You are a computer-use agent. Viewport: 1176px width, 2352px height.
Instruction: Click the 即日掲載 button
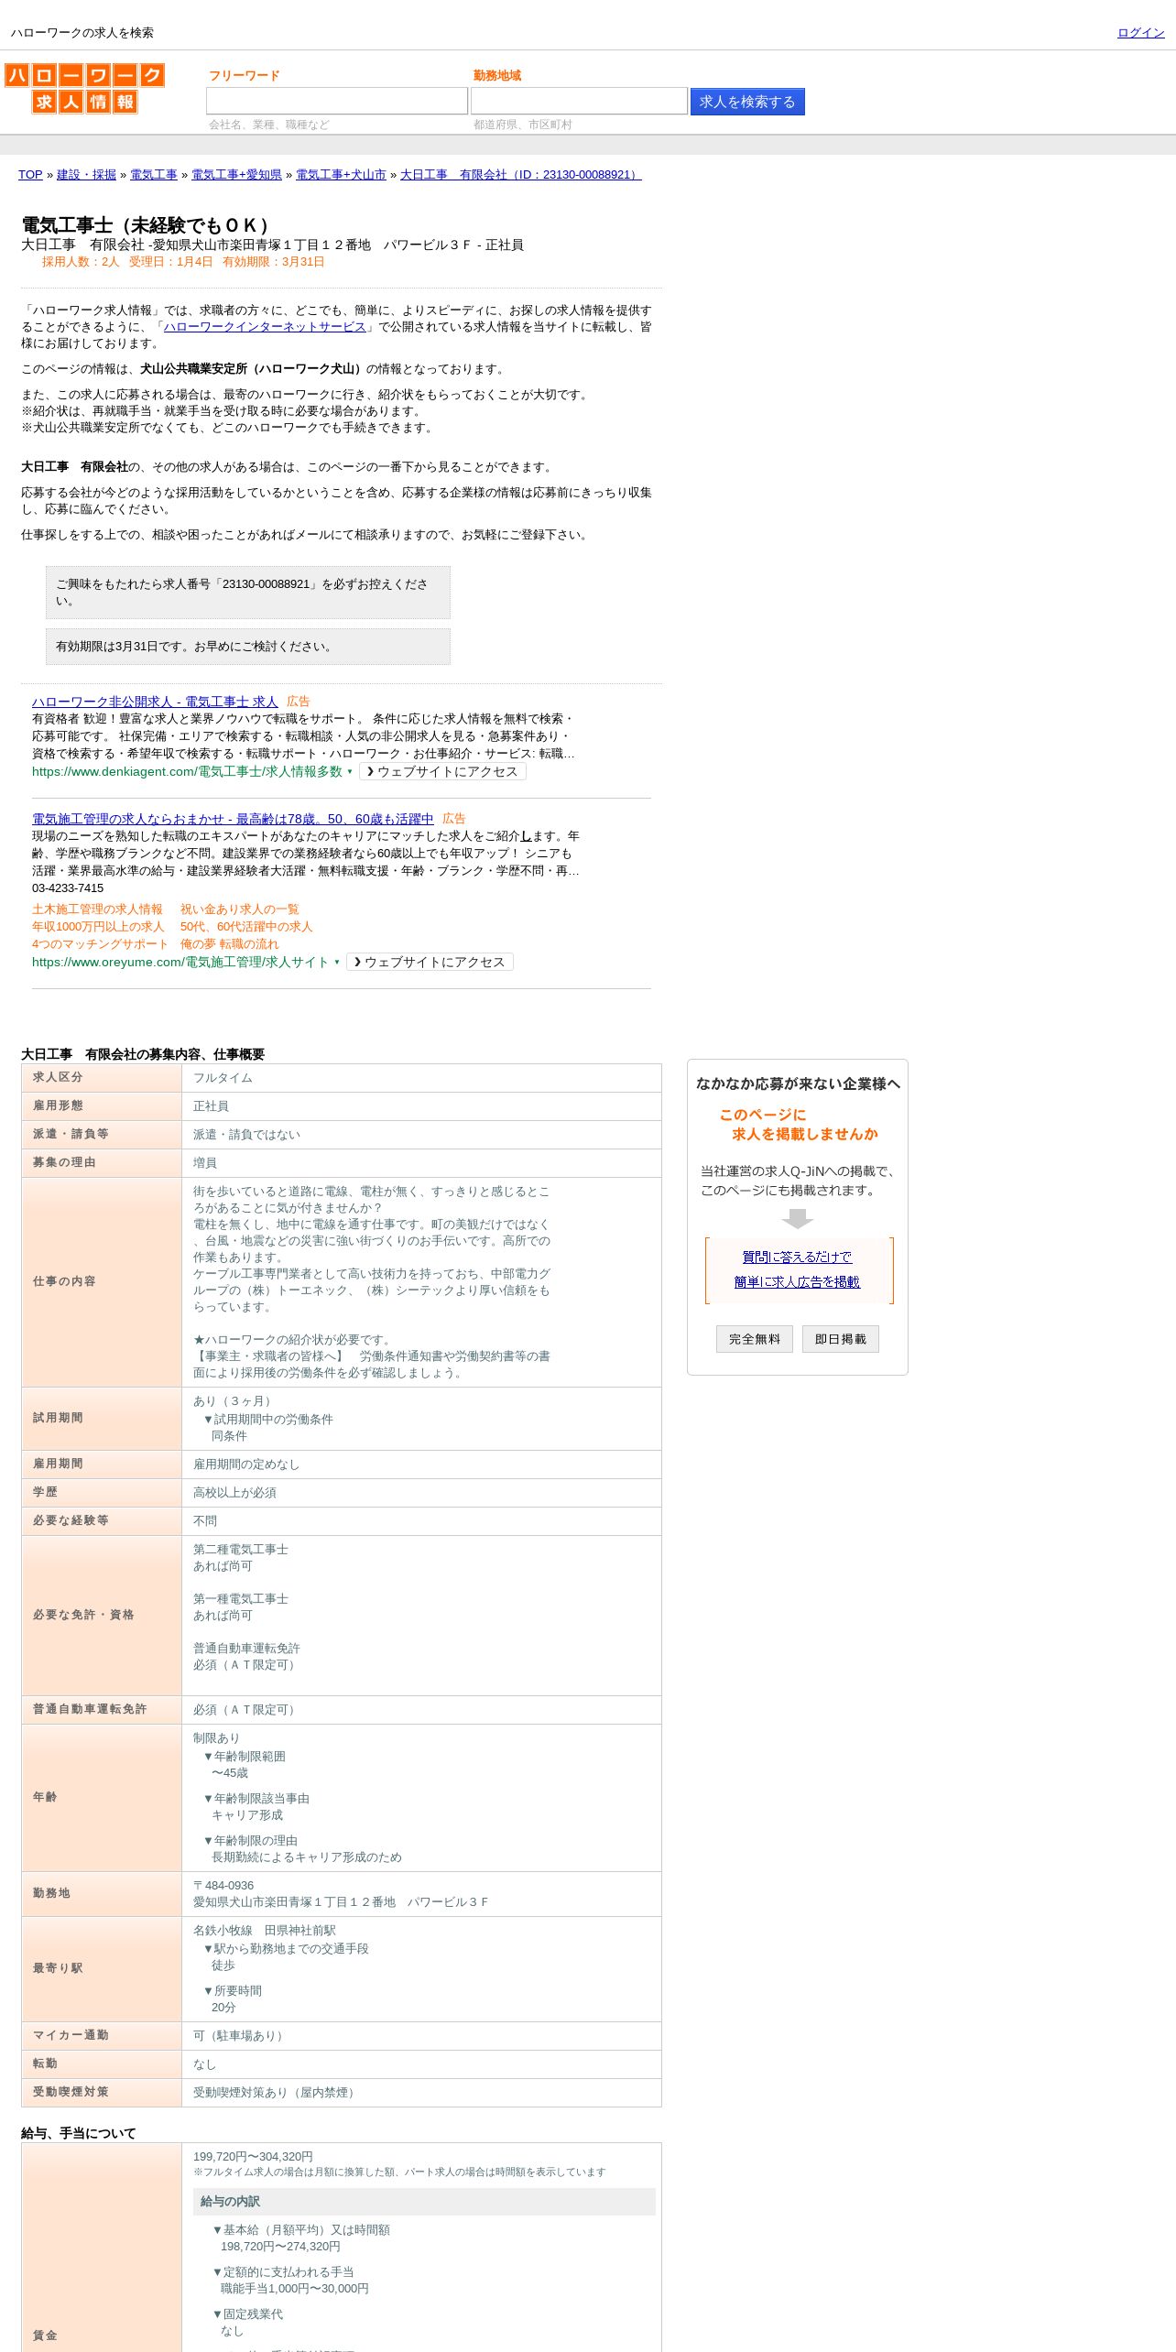[841, 1339]
